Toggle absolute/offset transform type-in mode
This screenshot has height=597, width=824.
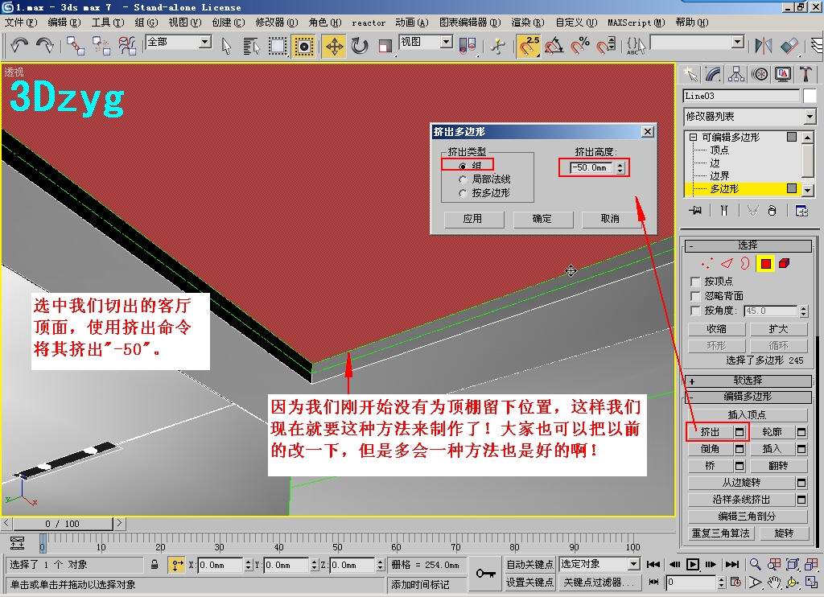pyautogui.click(x=178, y=565)
